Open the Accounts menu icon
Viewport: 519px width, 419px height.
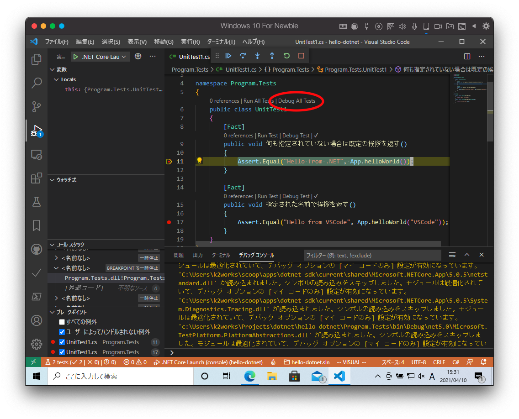tap(37, 320)
